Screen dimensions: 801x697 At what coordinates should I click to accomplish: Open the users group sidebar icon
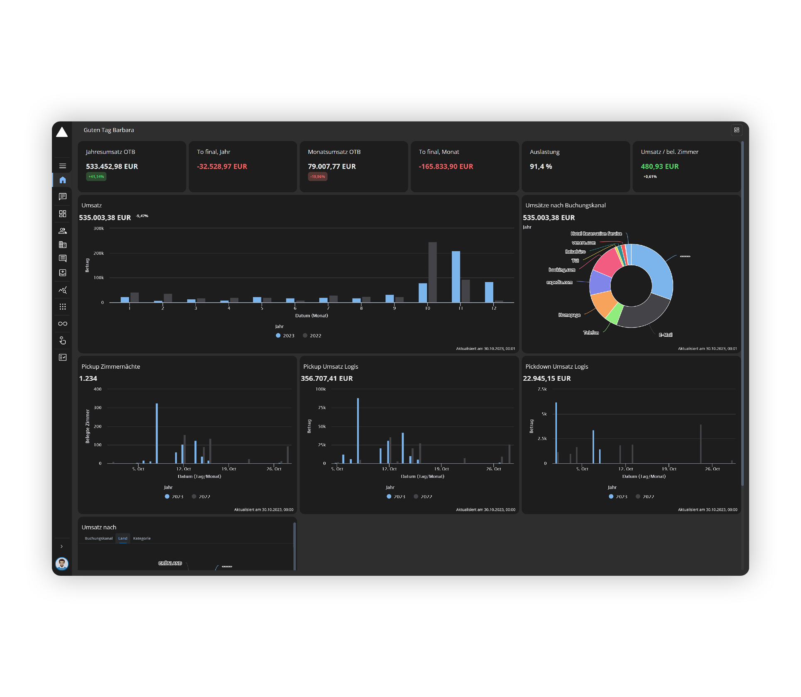(63, 231)
